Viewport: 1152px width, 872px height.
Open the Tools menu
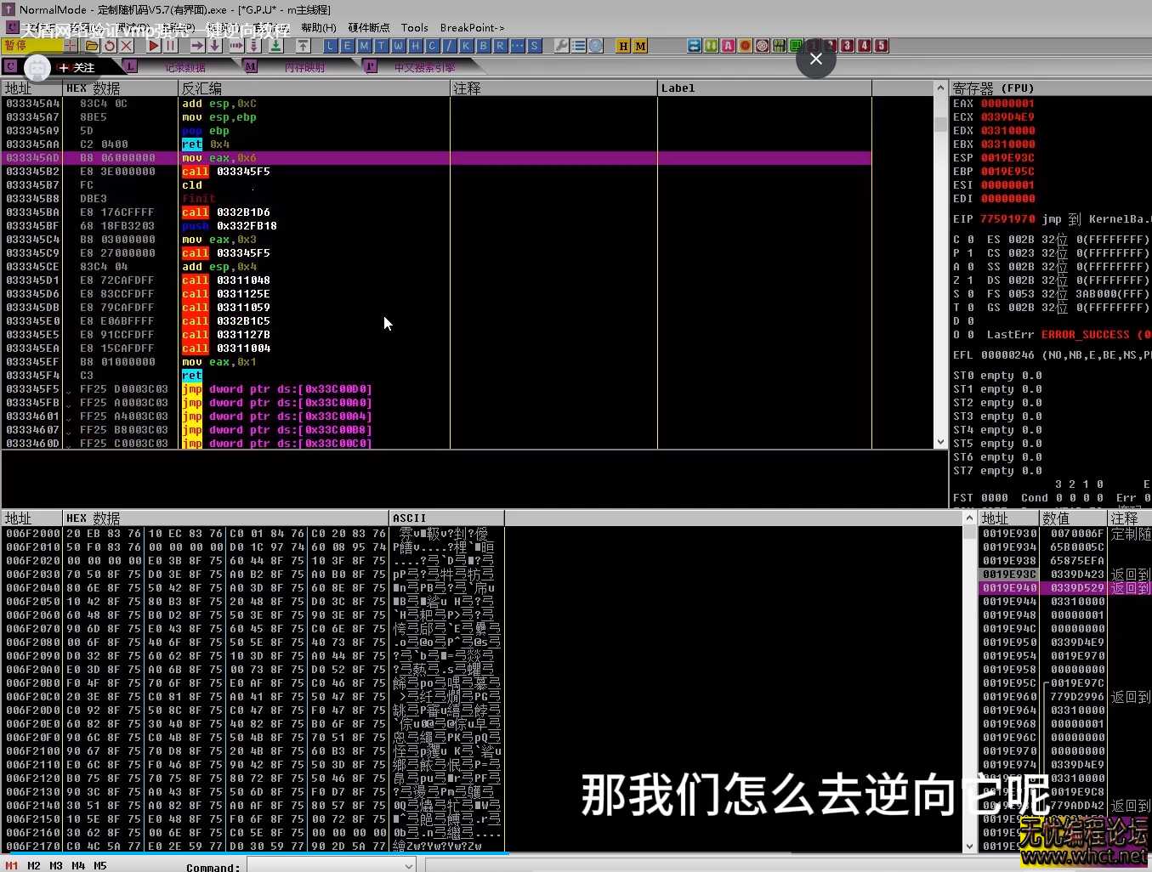(414, 27)
